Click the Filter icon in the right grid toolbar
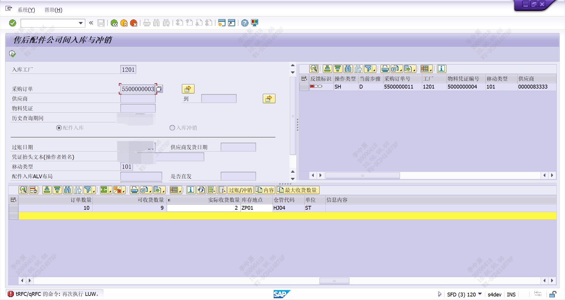Image resolution: width=565 pixels, height=300 pixels. tap(369, 69)
